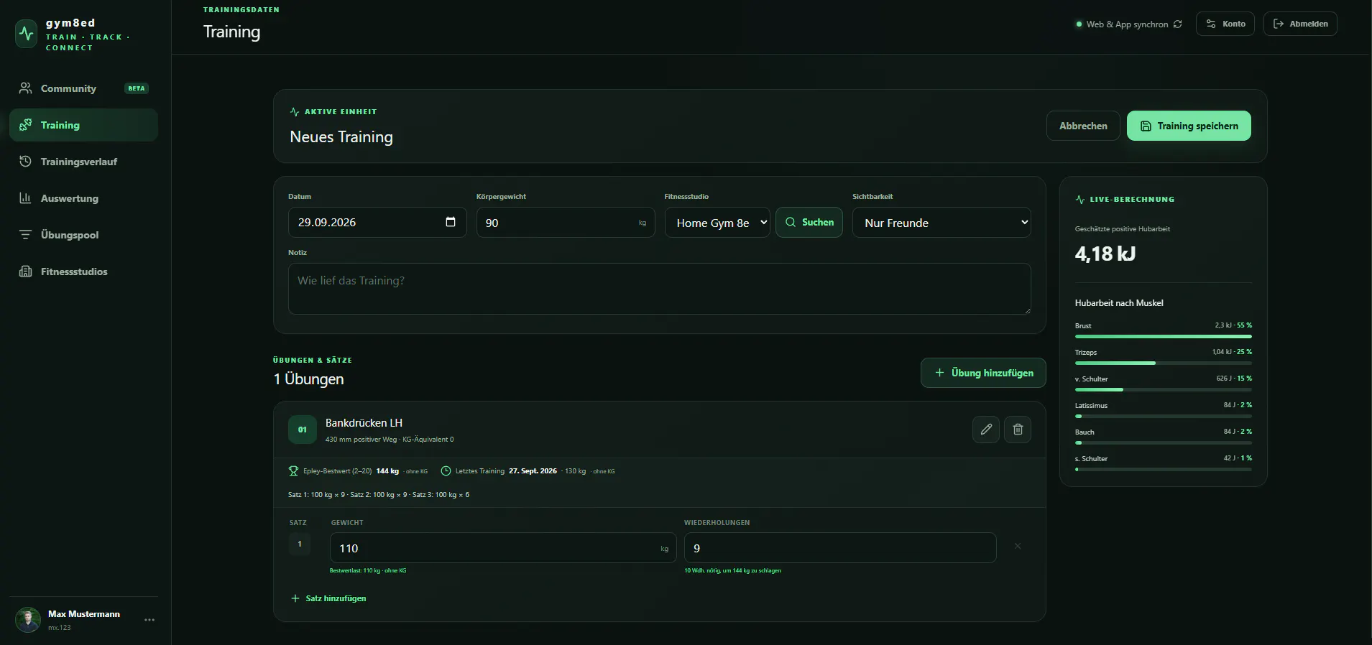1372x645 pixels.
Task: Click Satz hinzufügen link
Action: click(328, 598)
